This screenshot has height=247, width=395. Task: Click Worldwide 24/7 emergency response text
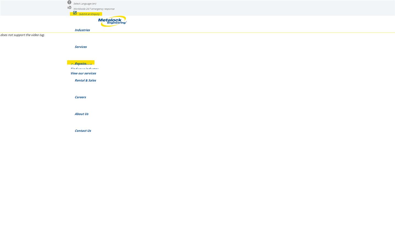pos(94,9)
